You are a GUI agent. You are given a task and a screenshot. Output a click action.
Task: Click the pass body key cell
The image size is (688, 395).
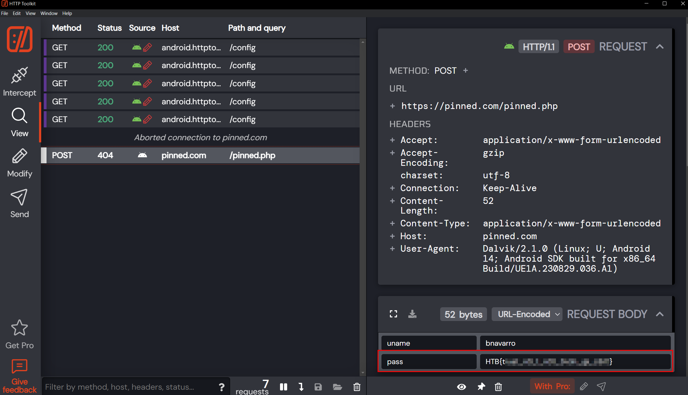(429, 362)
